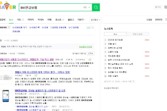
Task: Click the green search magnifier button
Action: [x=96, y=7]
